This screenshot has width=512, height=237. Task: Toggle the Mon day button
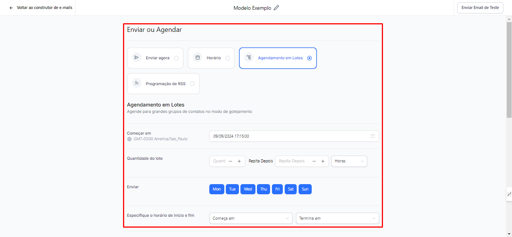216,189
